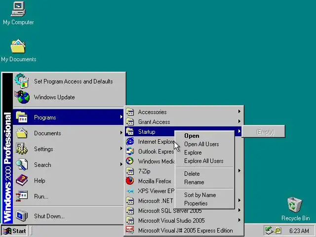
Task: Click the Help book icon in Start menu
Action: (x=22, y=180)
